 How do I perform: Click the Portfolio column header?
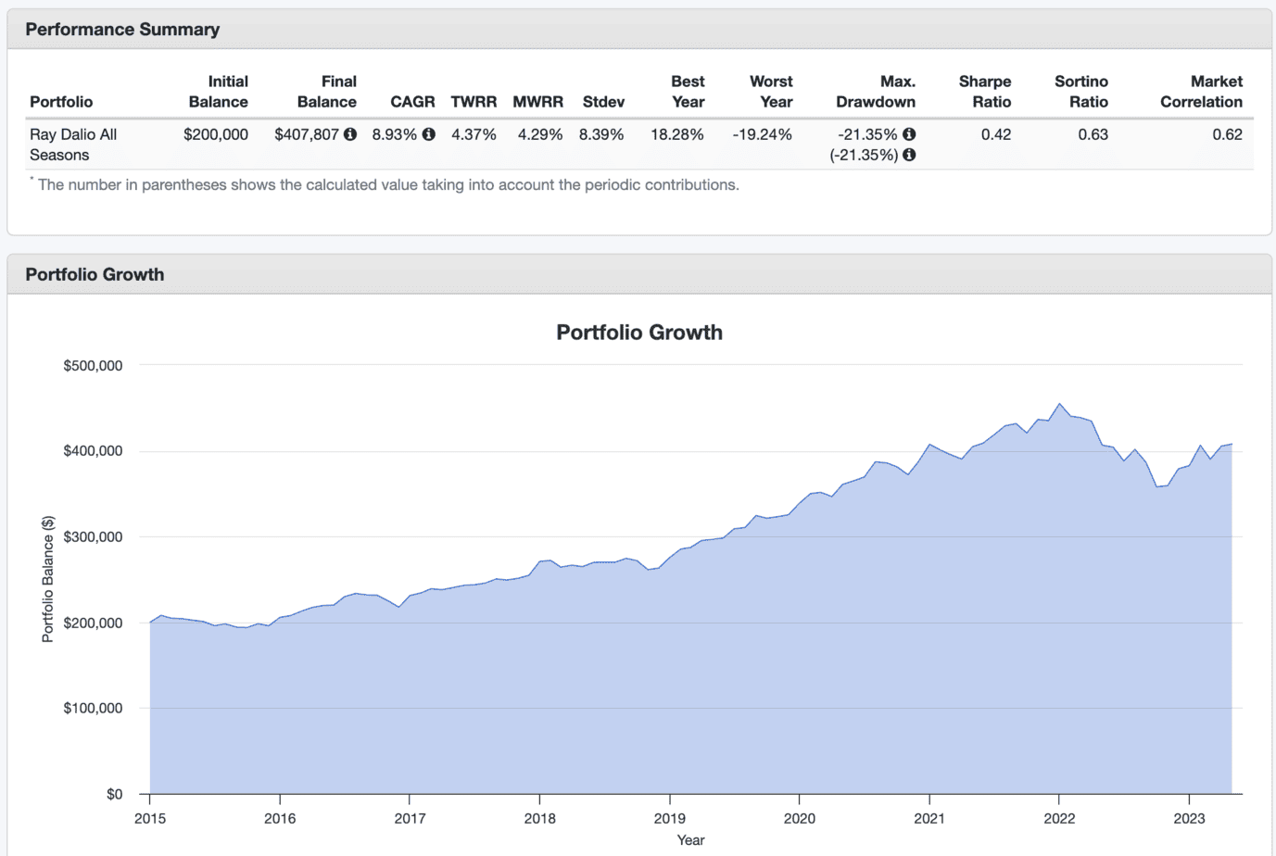pos(61,102)
